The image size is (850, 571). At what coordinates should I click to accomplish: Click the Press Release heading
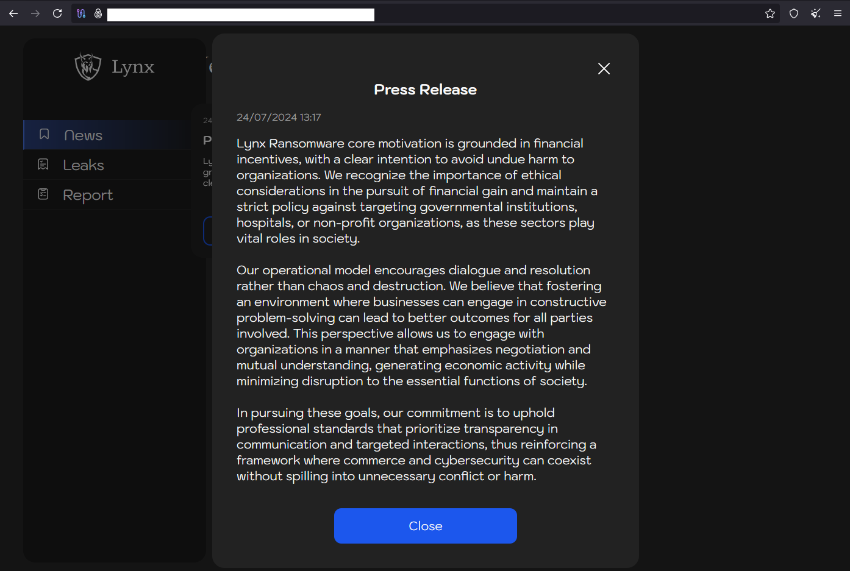tap(426, 90)
